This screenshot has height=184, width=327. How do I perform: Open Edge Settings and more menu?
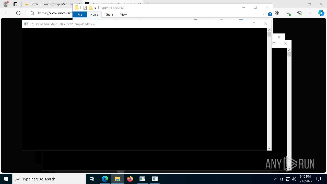coord(311,13)
